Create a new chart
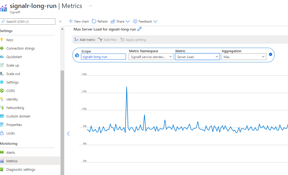The width and height of the screenshot is (288, 175). point(79,21)
